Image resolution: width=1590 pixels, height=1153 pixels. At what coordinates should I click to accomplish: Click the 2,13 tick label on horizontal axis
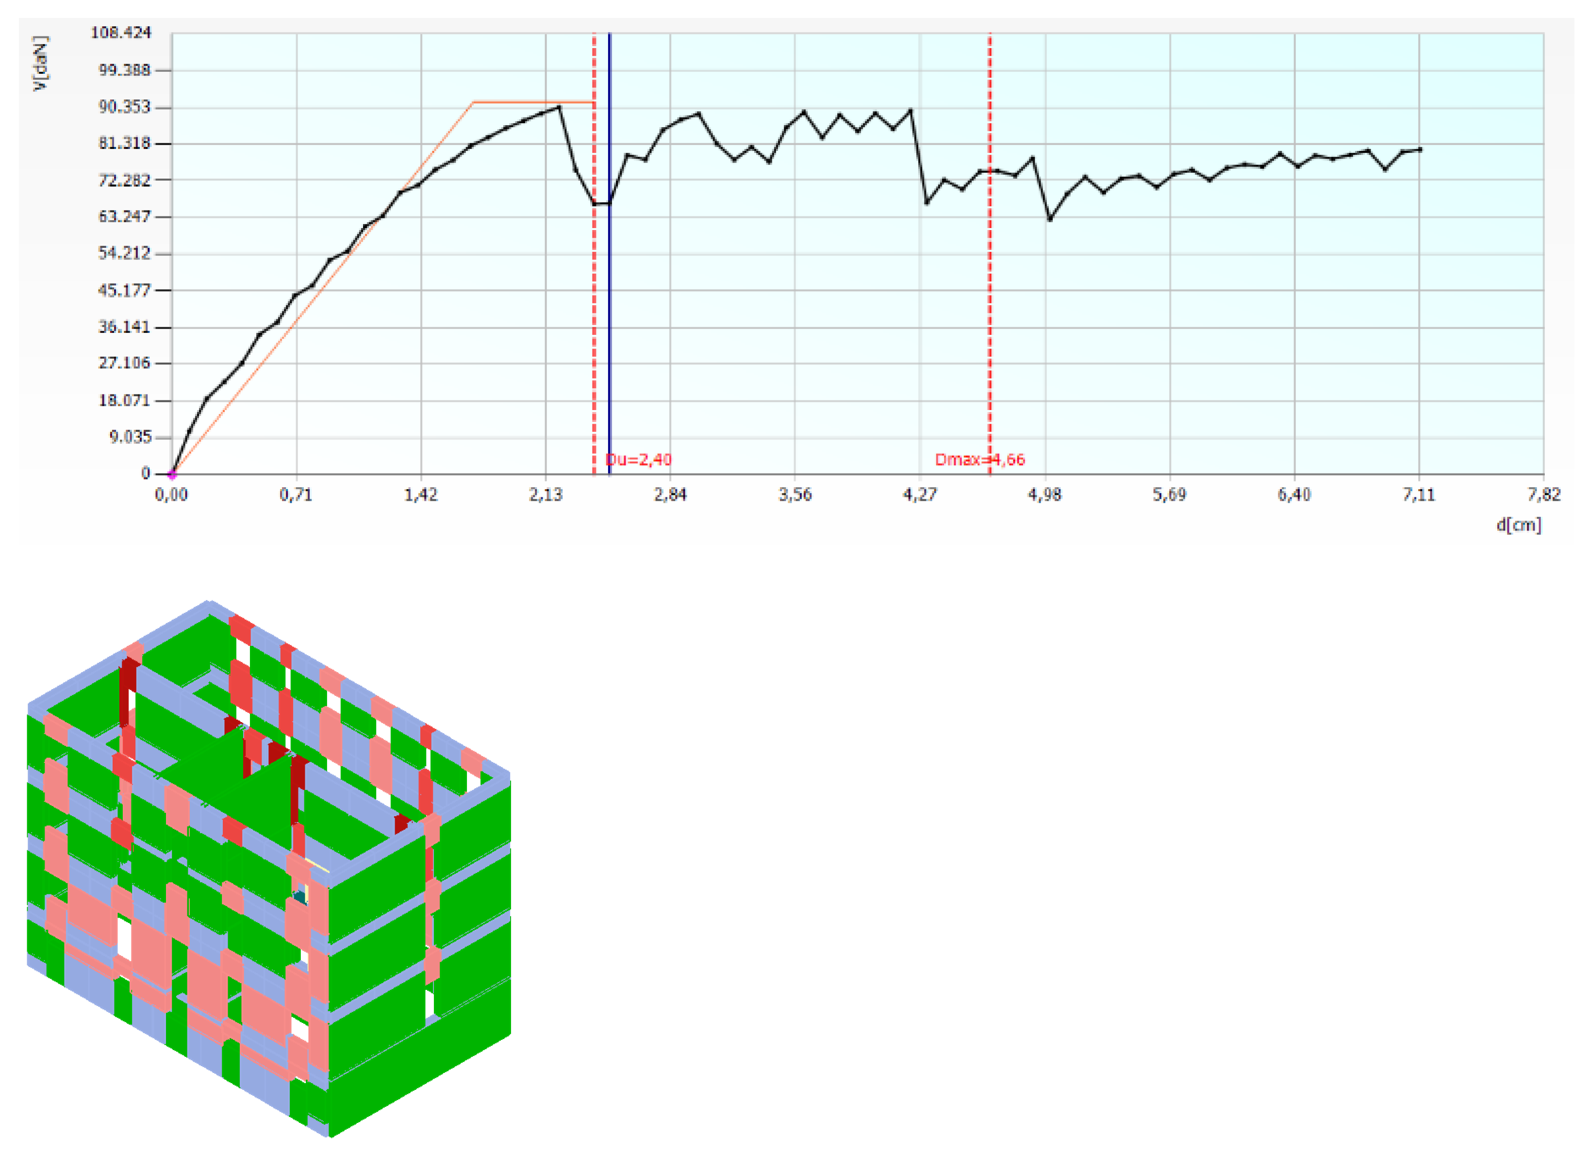[546, 495]
